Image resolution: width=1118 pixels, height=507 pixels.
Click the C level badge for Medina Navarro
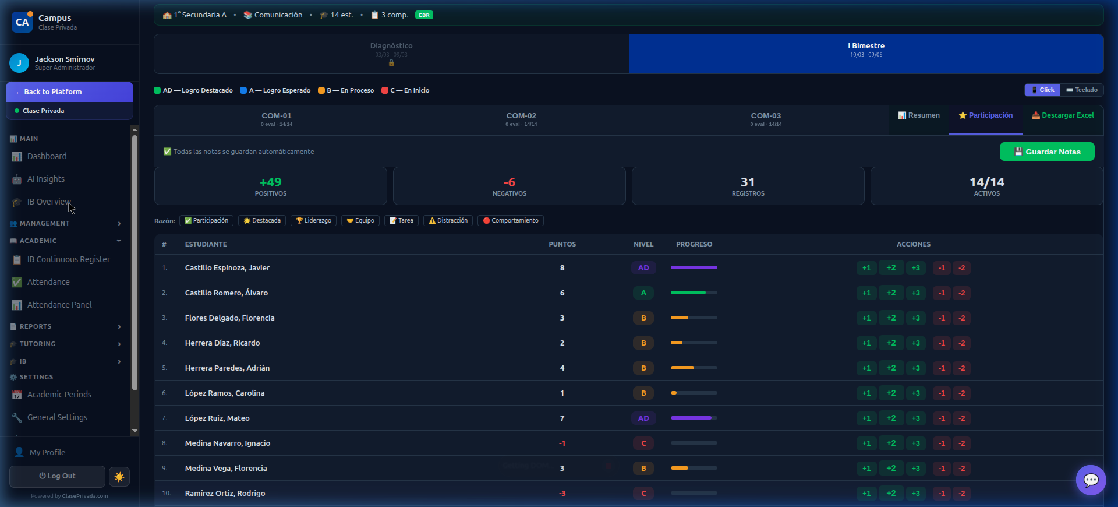[x=643, y=443]
